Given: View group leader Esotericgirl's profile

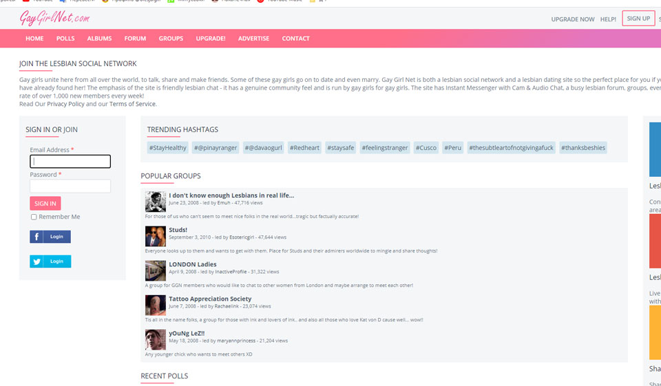Looking at the screenshot, I should 242,237.
